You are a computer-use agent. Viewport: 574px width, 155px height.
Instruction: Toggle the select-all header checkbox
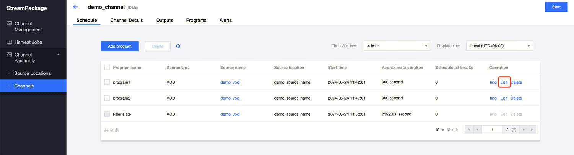[107, 68]
